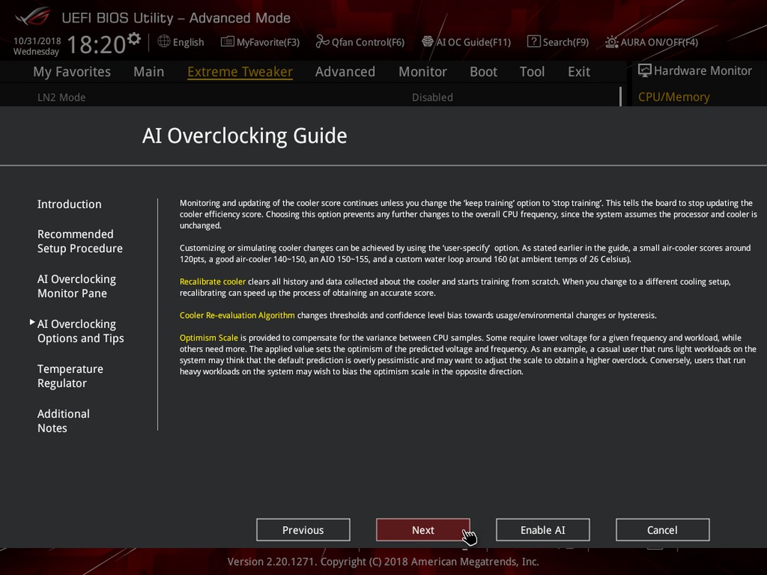Click the Recalibrate cooler highlighted term
Screen dimensions: 767x575
(x=213, y=282)
